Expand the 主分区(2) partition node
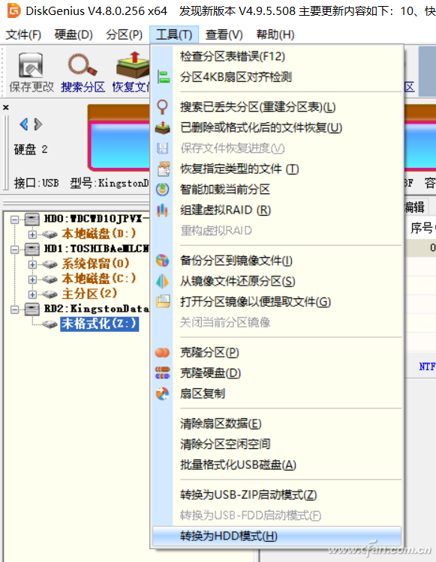Viewport: 436px width, 562px height. point(33,294)
